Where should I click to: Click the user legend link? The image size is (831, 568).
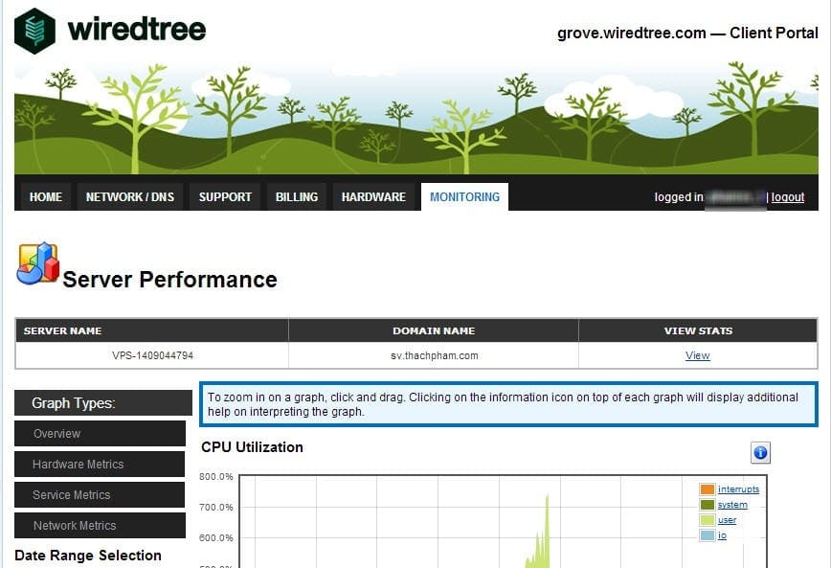[x=727, y=520]
